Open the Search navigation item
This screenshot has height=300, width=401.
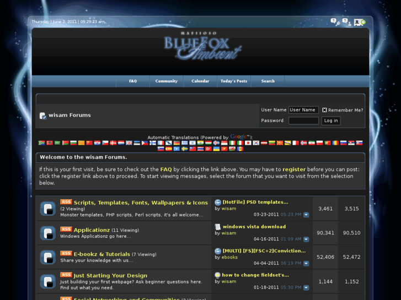point(268,81)
